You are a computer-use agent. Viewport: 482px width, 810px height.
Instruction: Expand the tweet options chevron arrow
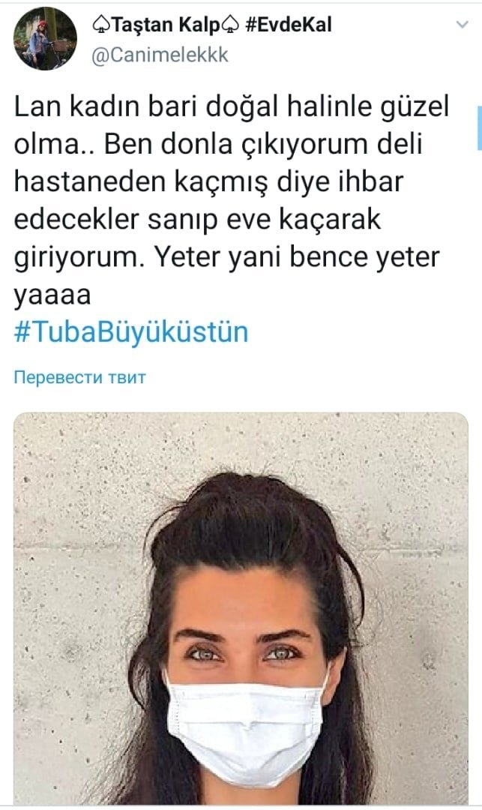[x=463, y=24]
